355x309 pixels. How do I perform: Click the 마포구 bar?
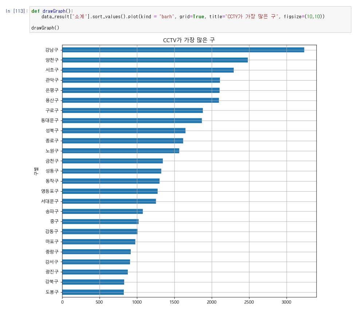(x=99, y=242)
